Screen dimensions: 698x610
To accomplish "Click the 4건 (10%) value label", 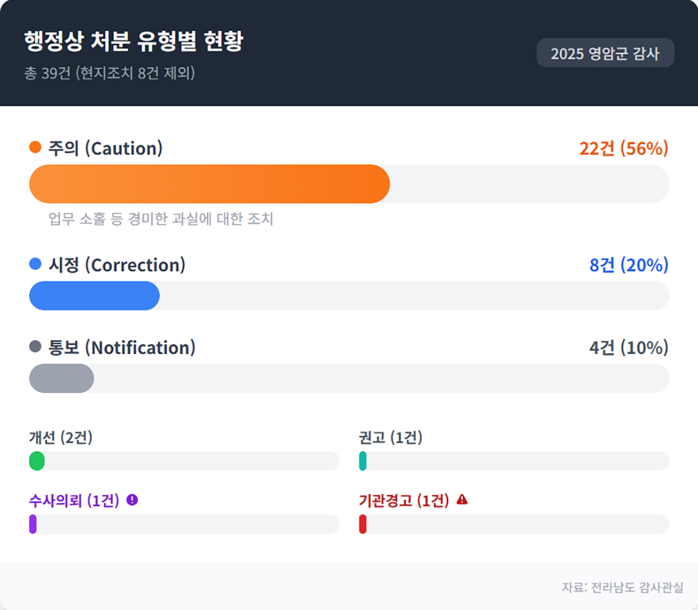I will [x=629, y=348].
